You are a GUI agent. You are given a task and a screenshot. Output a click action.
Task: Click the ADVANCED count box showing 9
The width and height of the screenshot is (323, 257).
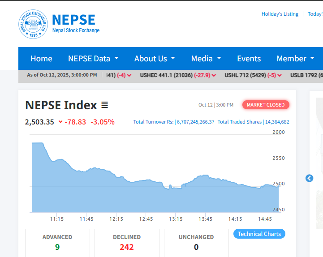click(57, 242)
